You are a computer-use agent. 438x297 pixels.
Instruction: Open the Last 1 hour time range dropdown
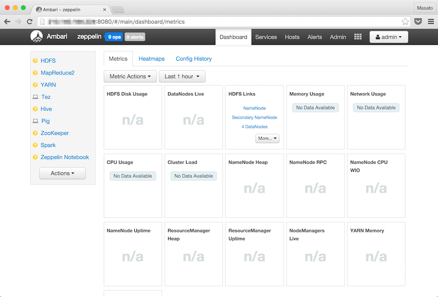pos(182,76)
